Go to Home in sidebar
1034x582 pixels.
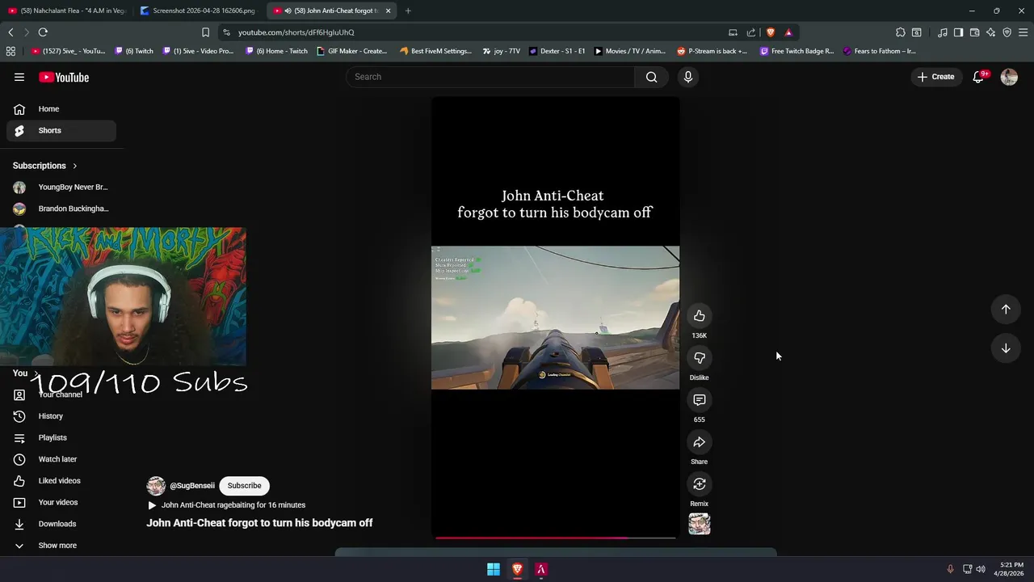[x=61, y=109]
